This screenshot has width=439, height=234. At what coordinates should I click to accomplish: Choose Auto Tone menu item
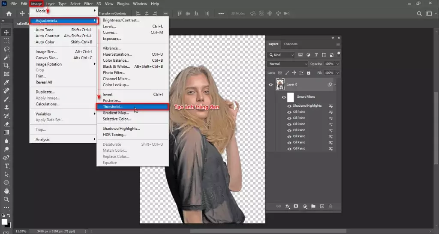pos(63,30)
